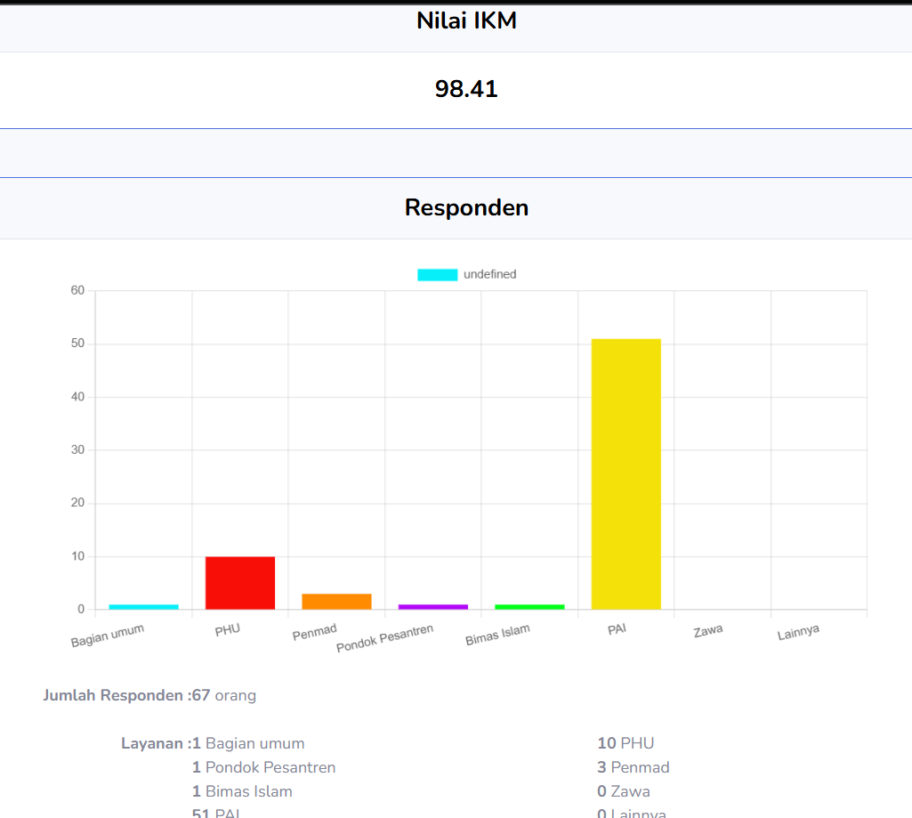Viewport: 912px width, 818px height.
Task: Click the cyan Bagian umum bar
Action: [x=143, y=607]
